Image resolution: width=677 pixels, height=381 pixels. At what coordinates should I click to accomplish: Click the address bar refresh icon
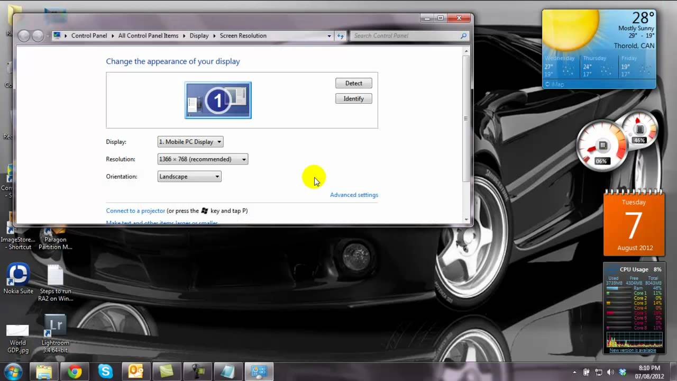tap(340, 35)
